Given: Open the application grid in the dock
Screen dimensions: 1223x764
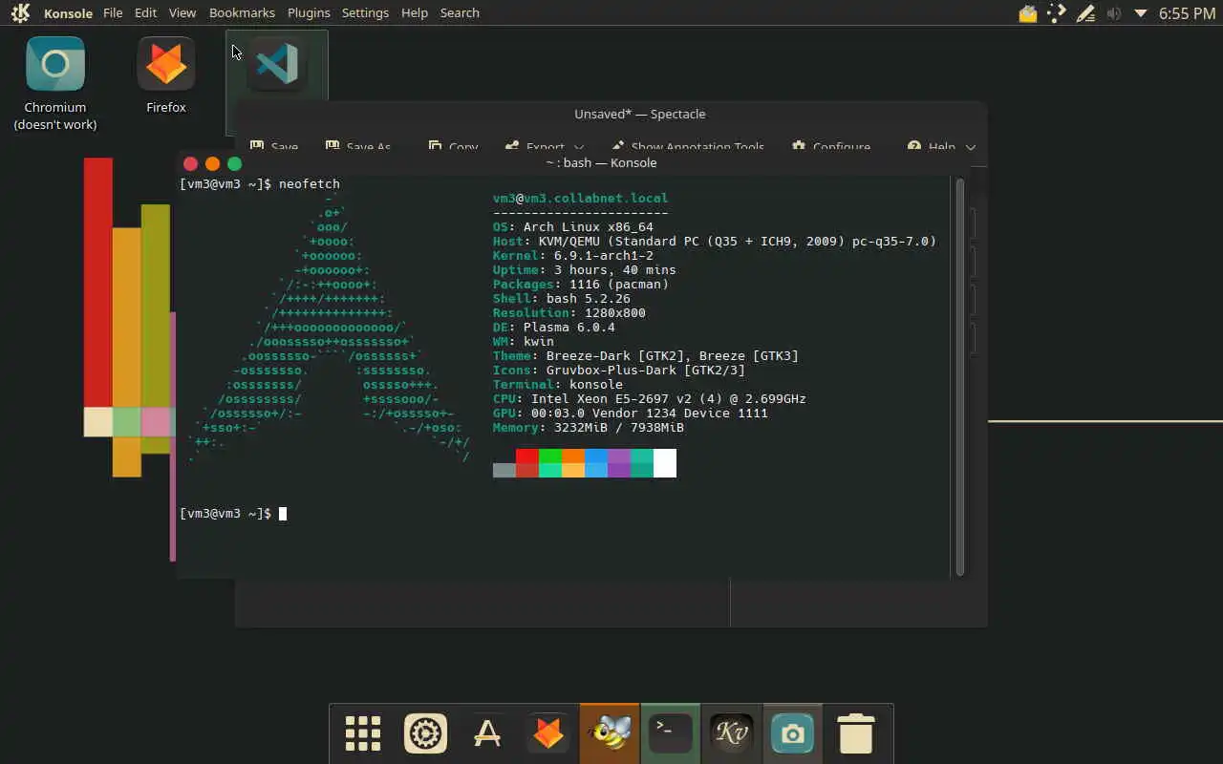Looking at the screenshot, I should (363, 733).
